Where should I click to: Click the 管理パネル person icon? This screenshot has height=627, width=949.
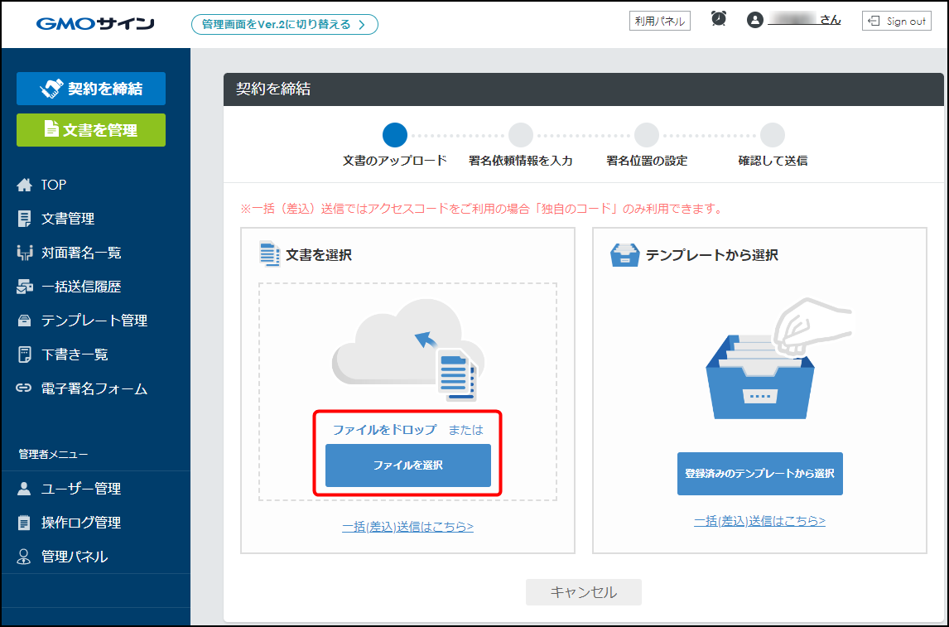[24, 557]
